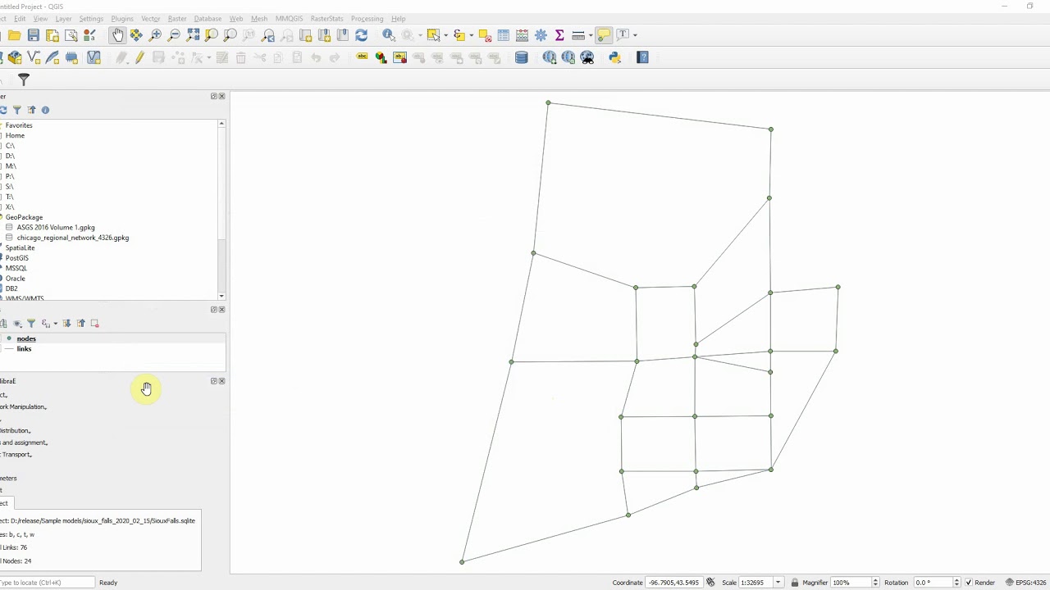Click the Zoom Full extent icon
This screenshot has height=590, width=1050.
pyautogui.click(x=193, y=35)
